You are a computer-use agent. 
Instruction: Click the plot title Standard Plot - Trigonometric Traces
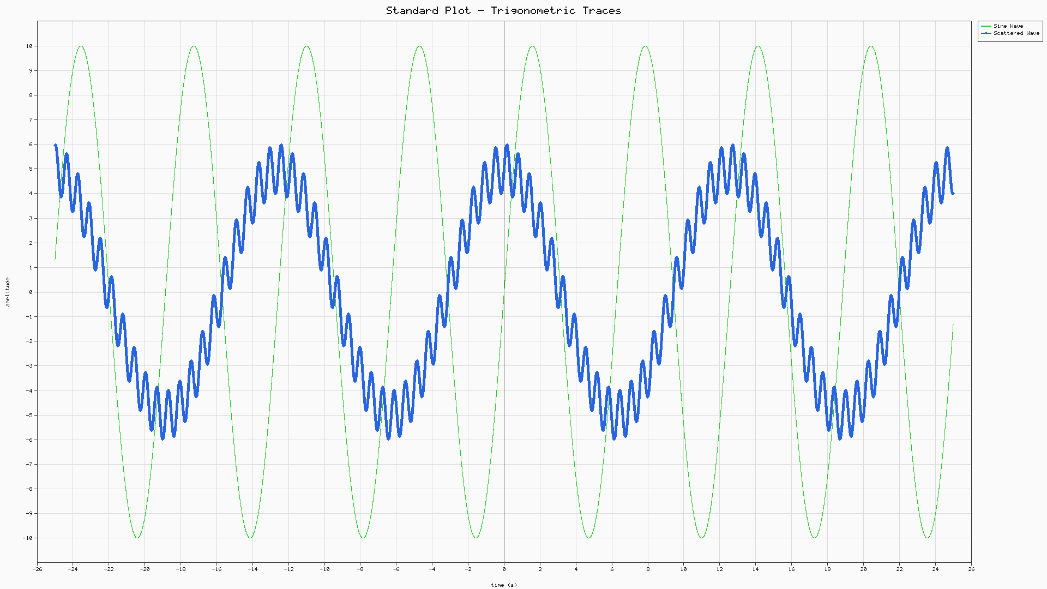click(x=503, y=10)
